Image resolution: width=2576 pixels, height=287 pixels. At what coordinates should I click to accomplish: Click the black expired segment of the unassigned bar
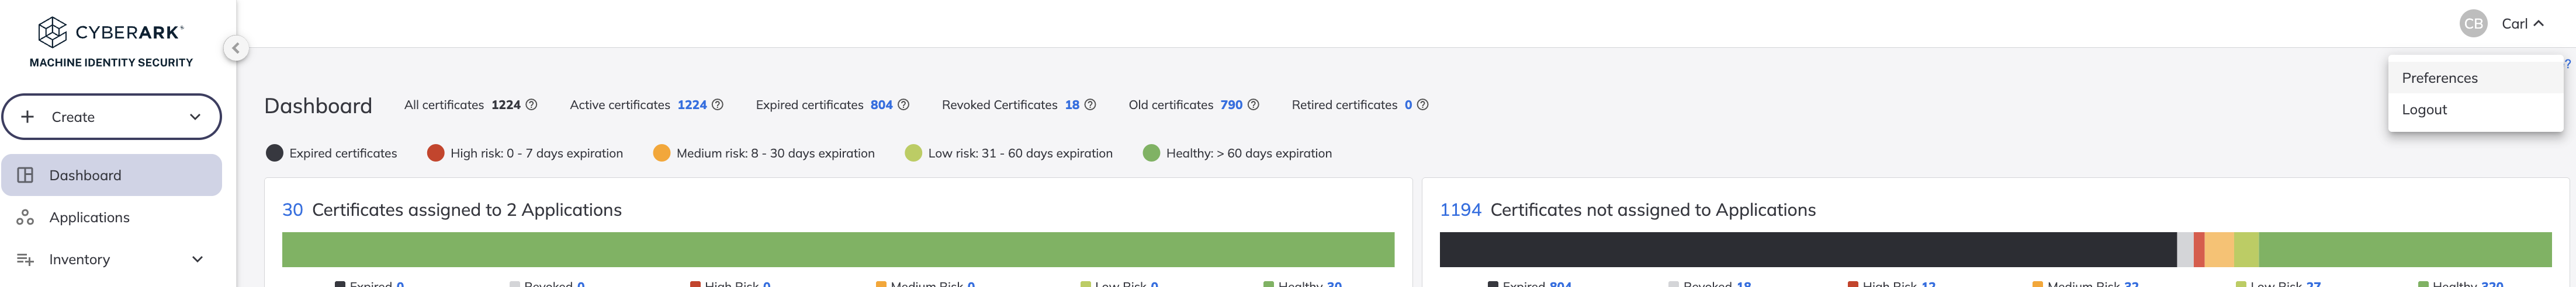[x=1807, y=250]
